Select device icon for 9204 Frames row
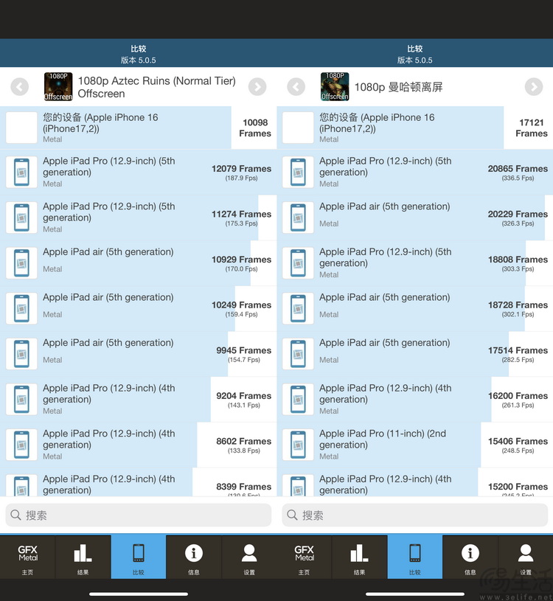The image size is (553, 601). 21,400
